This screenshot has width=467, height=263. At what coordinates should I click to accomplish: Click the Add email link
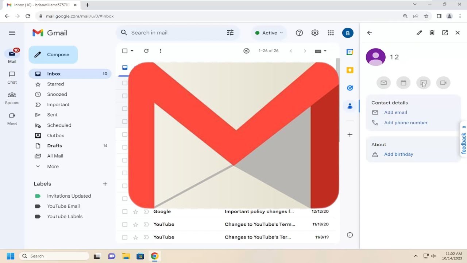pos(395,113)
